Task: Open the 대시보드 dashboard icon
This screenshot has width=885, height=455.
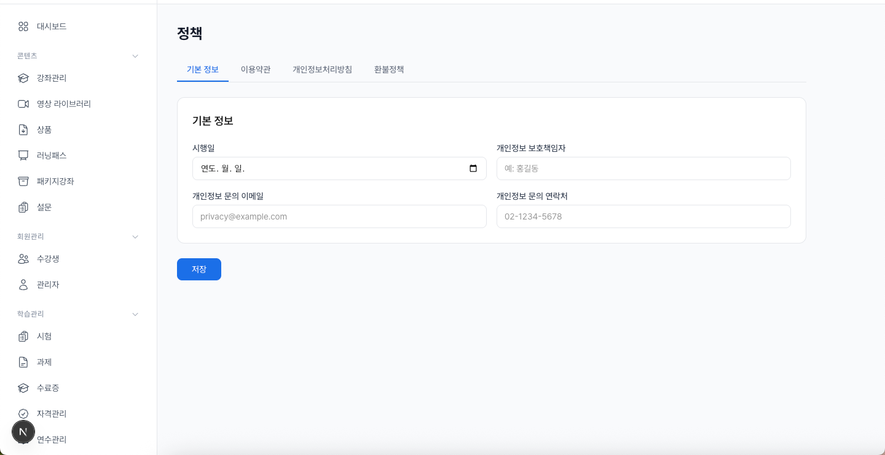Action: tap(23, 26)
